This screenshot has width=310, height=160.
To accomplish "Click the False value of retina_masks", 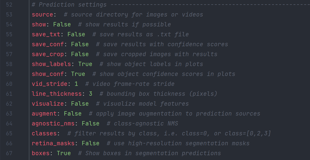I will 91,143.
